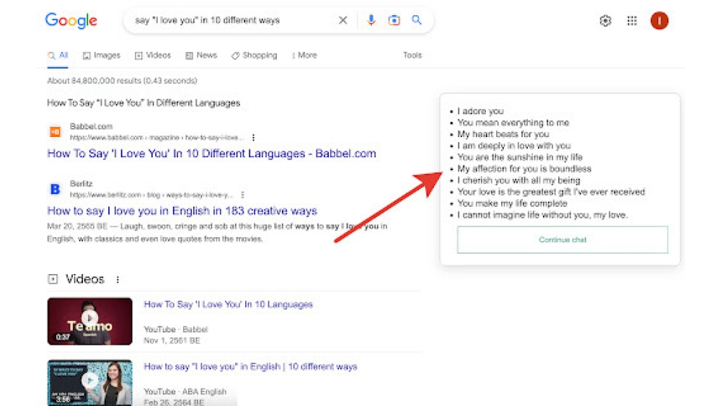Click the Berlitz site name text

tap(81, 184)
